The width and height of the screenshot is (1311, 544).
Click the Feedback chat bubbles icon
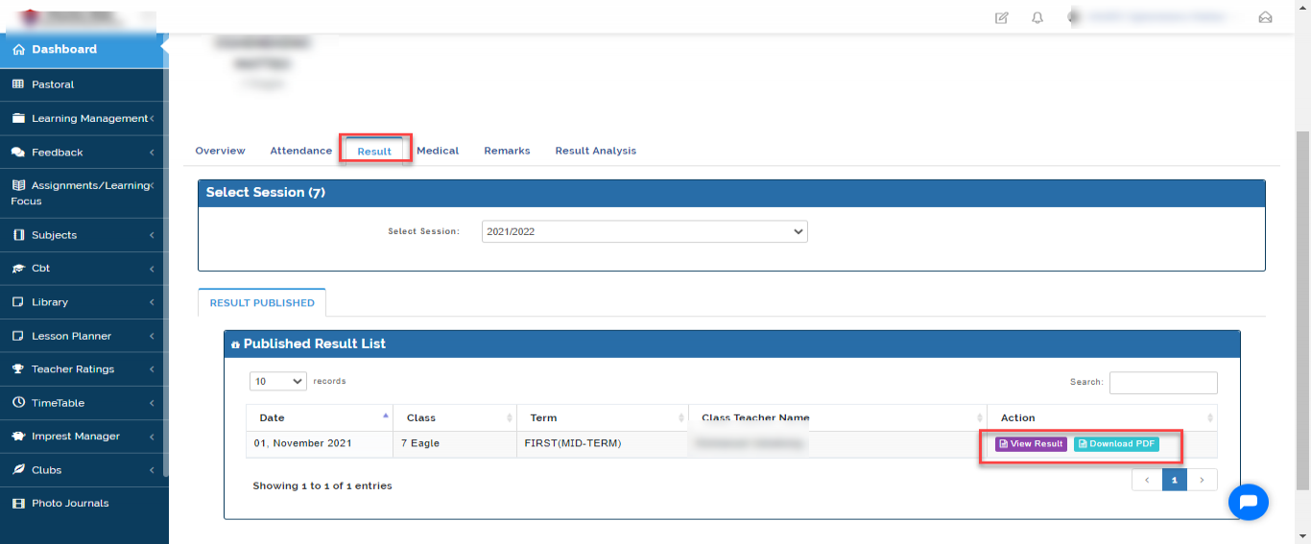(18, 152)
